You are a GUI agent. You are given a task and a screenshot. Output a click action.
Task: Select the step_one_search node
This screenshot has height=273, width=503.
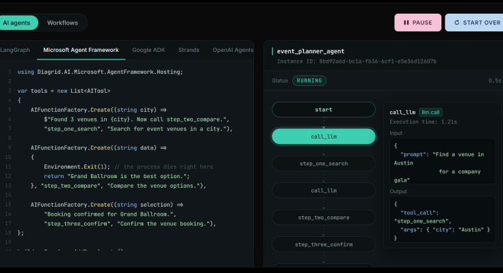tap(323, 164)
